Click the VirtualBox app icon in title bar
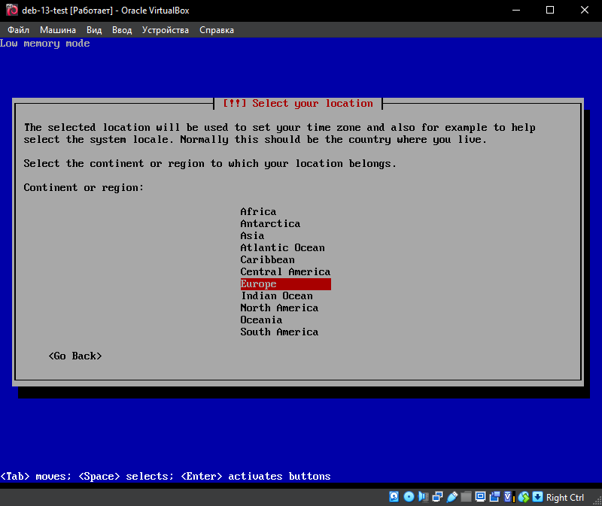 [12, 11]
